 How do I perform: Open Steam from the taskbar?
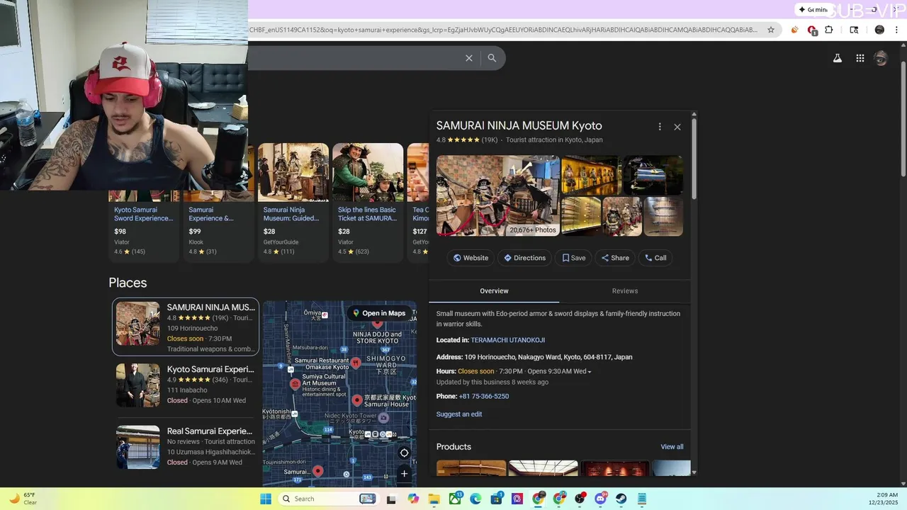tap(621, 499)
